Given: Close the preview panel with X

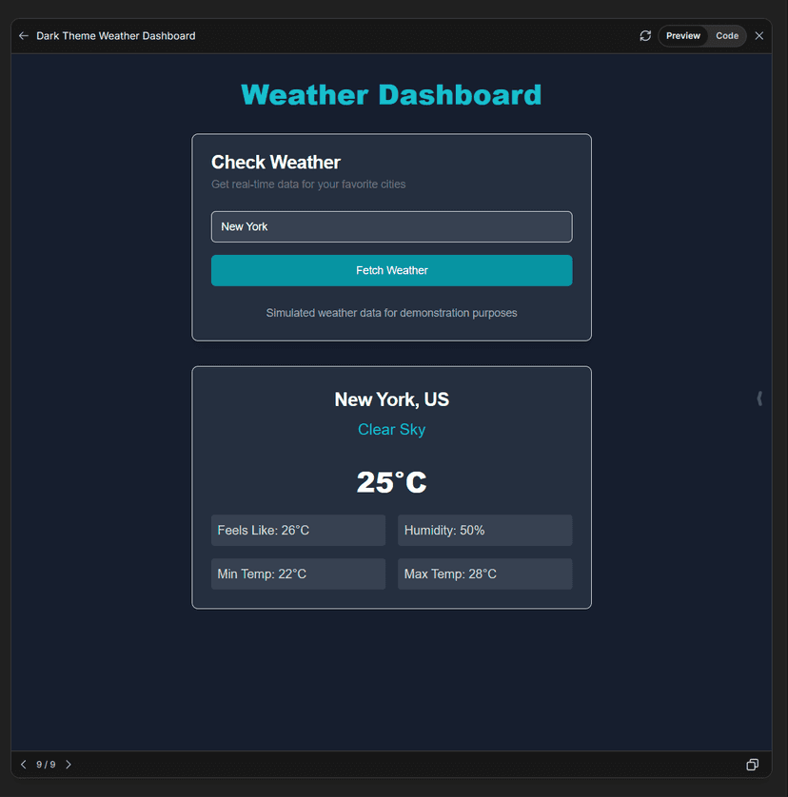Looking at the screenshot, I should tap(759, 36).
